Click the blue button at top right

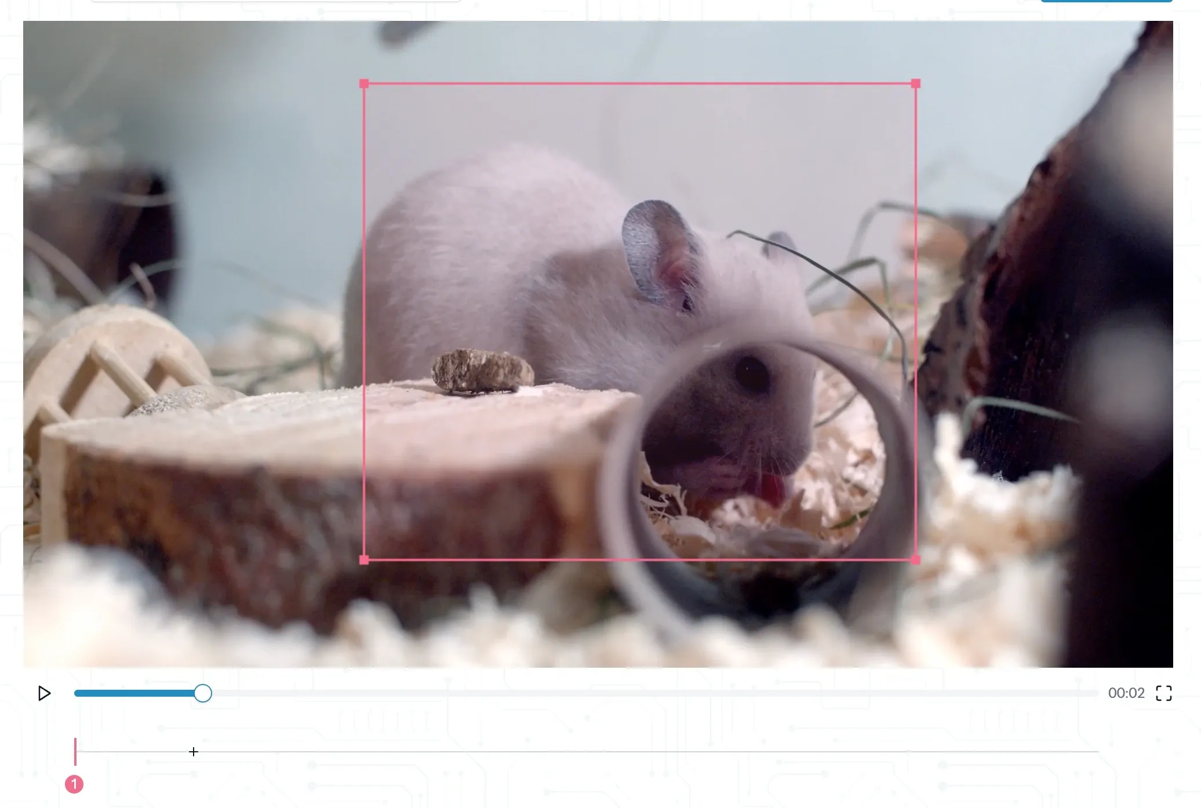click(1106, 1)
